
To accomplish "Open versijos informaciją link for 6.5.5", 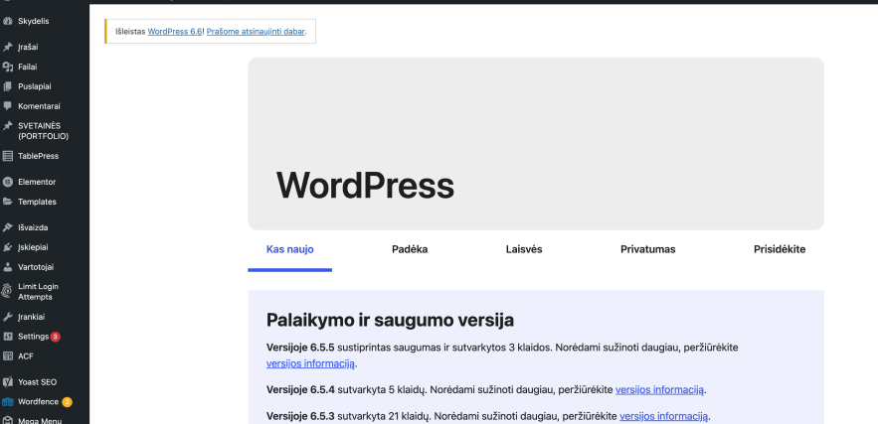I will click(x=311, y=363).
